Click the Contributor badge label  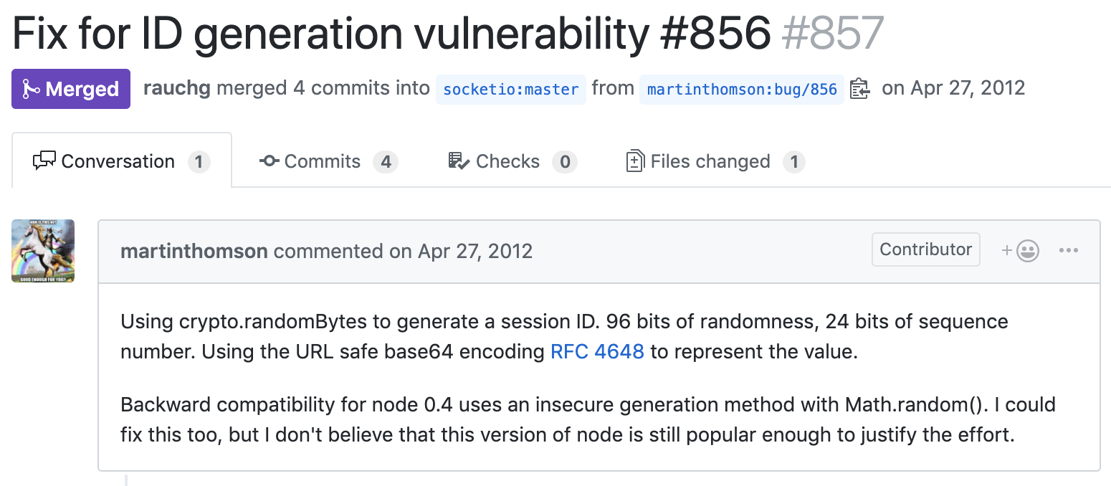925,249
